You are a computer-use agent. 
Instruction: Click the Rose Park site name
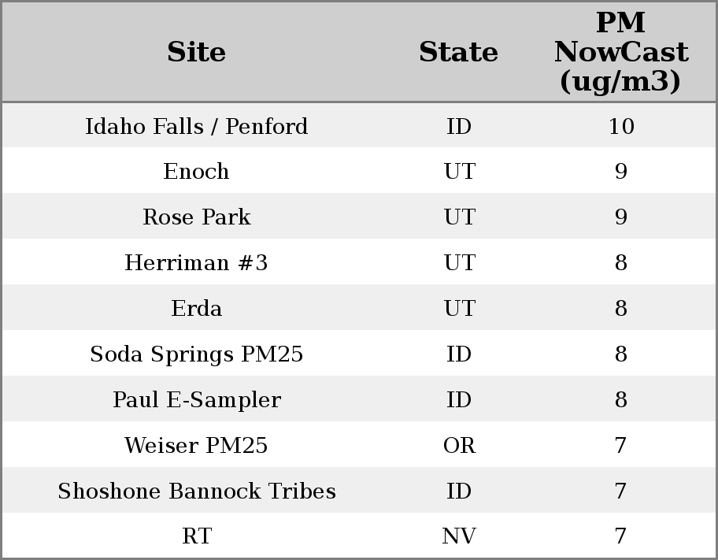click(x=196, y=217)
